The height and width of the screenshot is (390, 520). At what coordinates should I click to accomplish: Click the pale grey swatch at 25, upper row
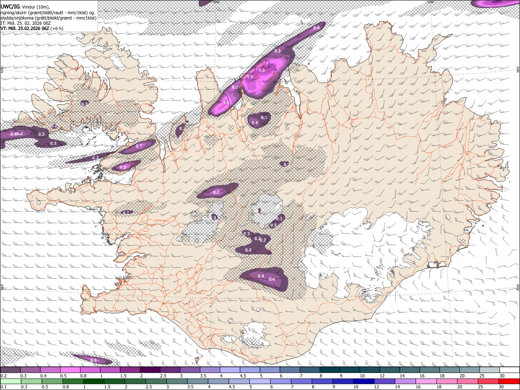(490, 370)
